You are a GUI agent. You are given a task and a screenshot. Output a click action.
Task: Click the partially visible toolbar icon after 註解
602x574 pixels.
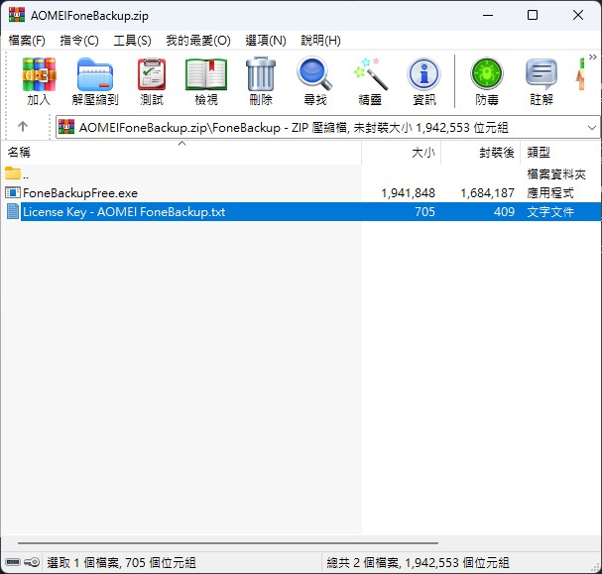(580, 74)
